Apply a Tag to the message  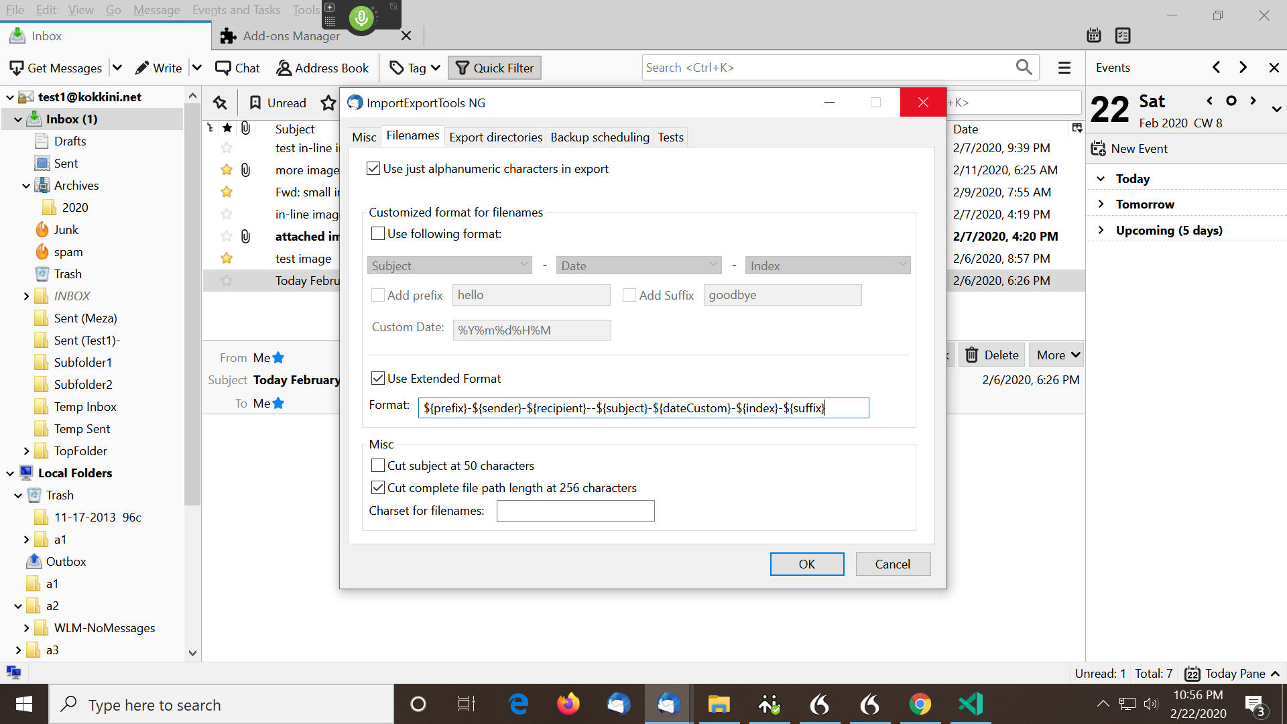click(412, 67)
